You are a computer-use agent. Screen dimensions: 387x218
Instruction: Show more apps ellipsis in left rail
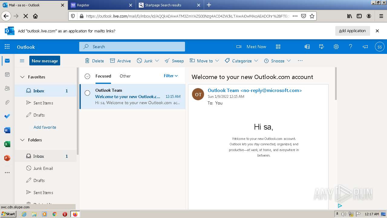click(x=7, y=173)
